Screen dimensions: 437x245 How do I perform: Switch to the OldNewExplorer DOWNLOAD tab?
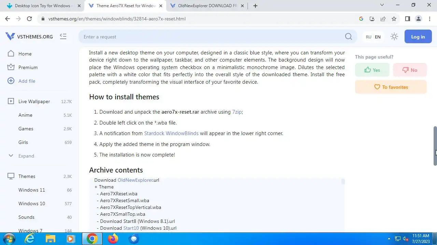click(207, 6)
